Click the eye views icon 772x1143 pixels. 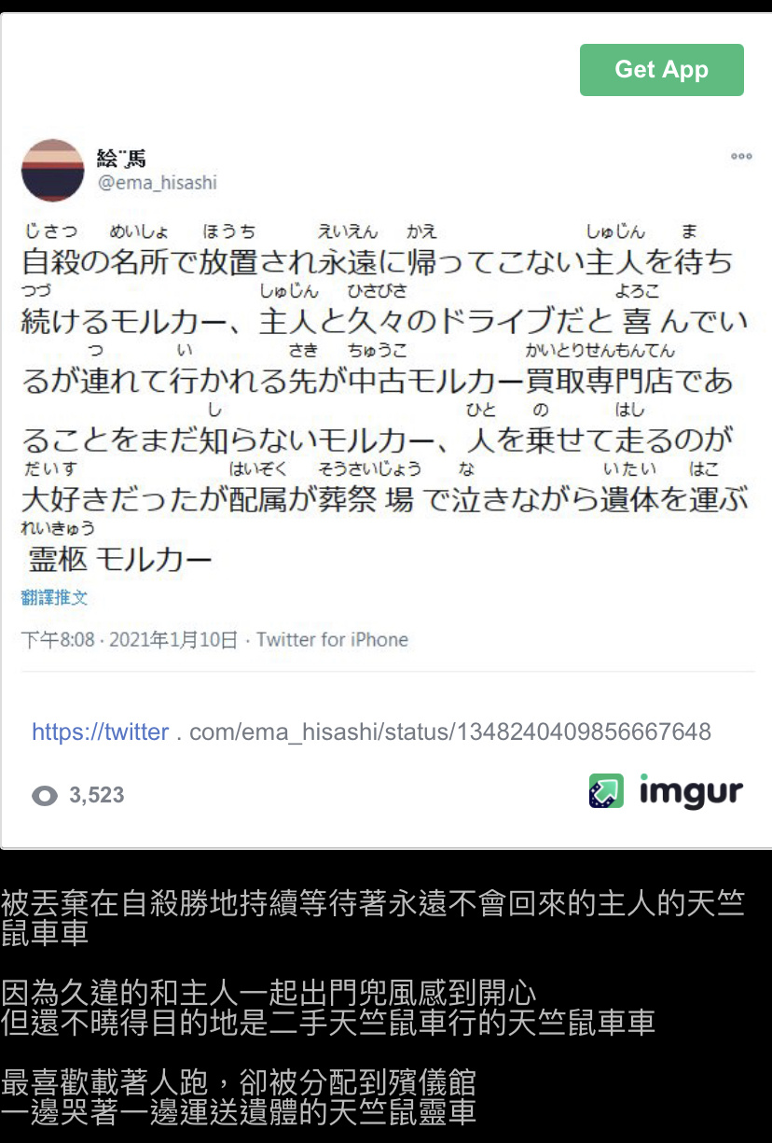(x=45, y=795)
